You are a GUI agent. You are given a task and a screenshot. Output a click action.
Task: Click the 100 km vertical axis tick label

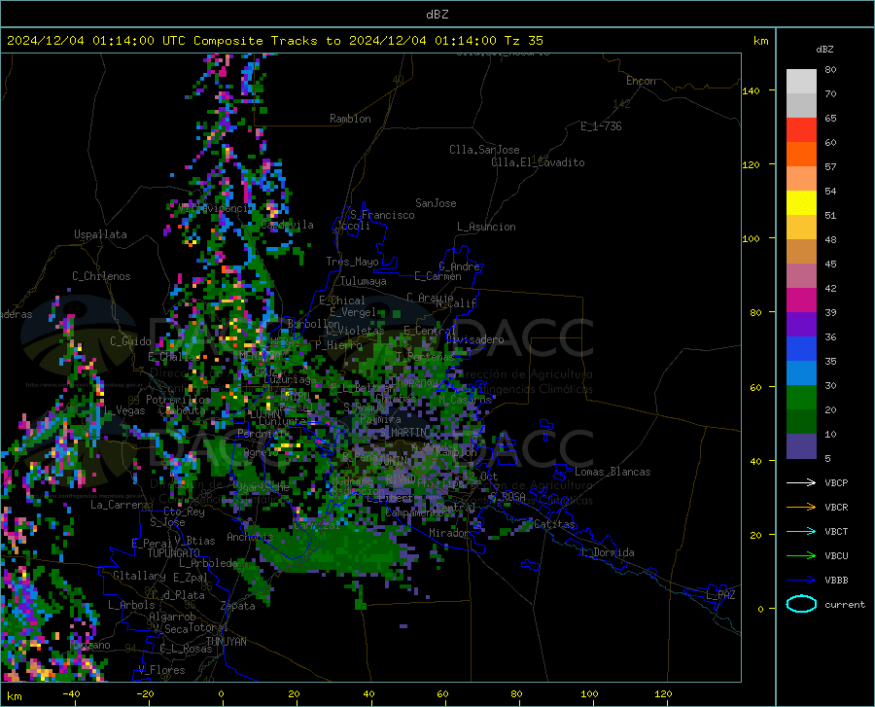[x=752, y=239]
